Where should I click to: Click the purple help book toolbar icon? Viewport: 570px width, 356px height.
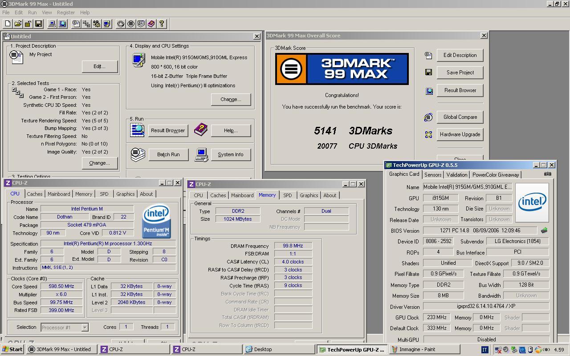coord(151,24)
